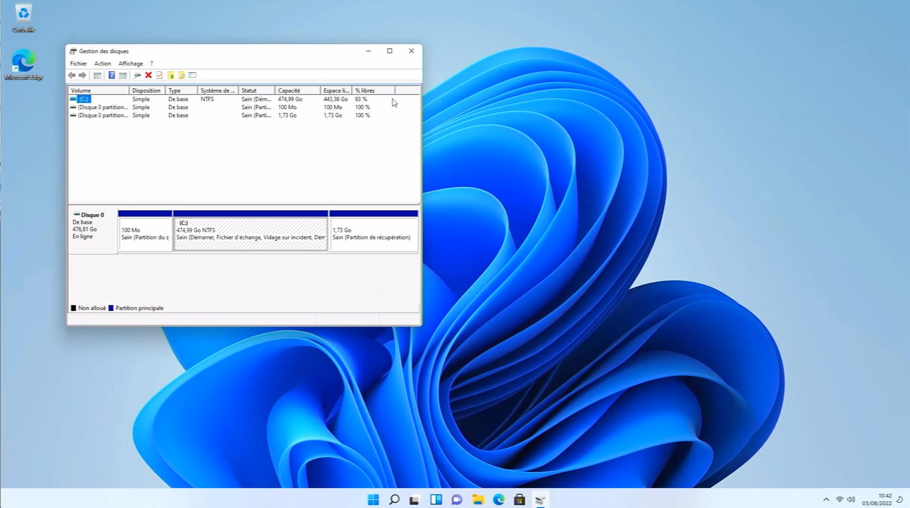Screen dimensions: 910x508
Task: Open the Corbeille desktop icon
Action: tap(23, 18)
